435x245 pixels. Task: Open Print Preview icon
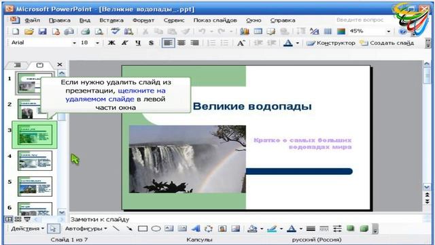(x=99, y=31)
